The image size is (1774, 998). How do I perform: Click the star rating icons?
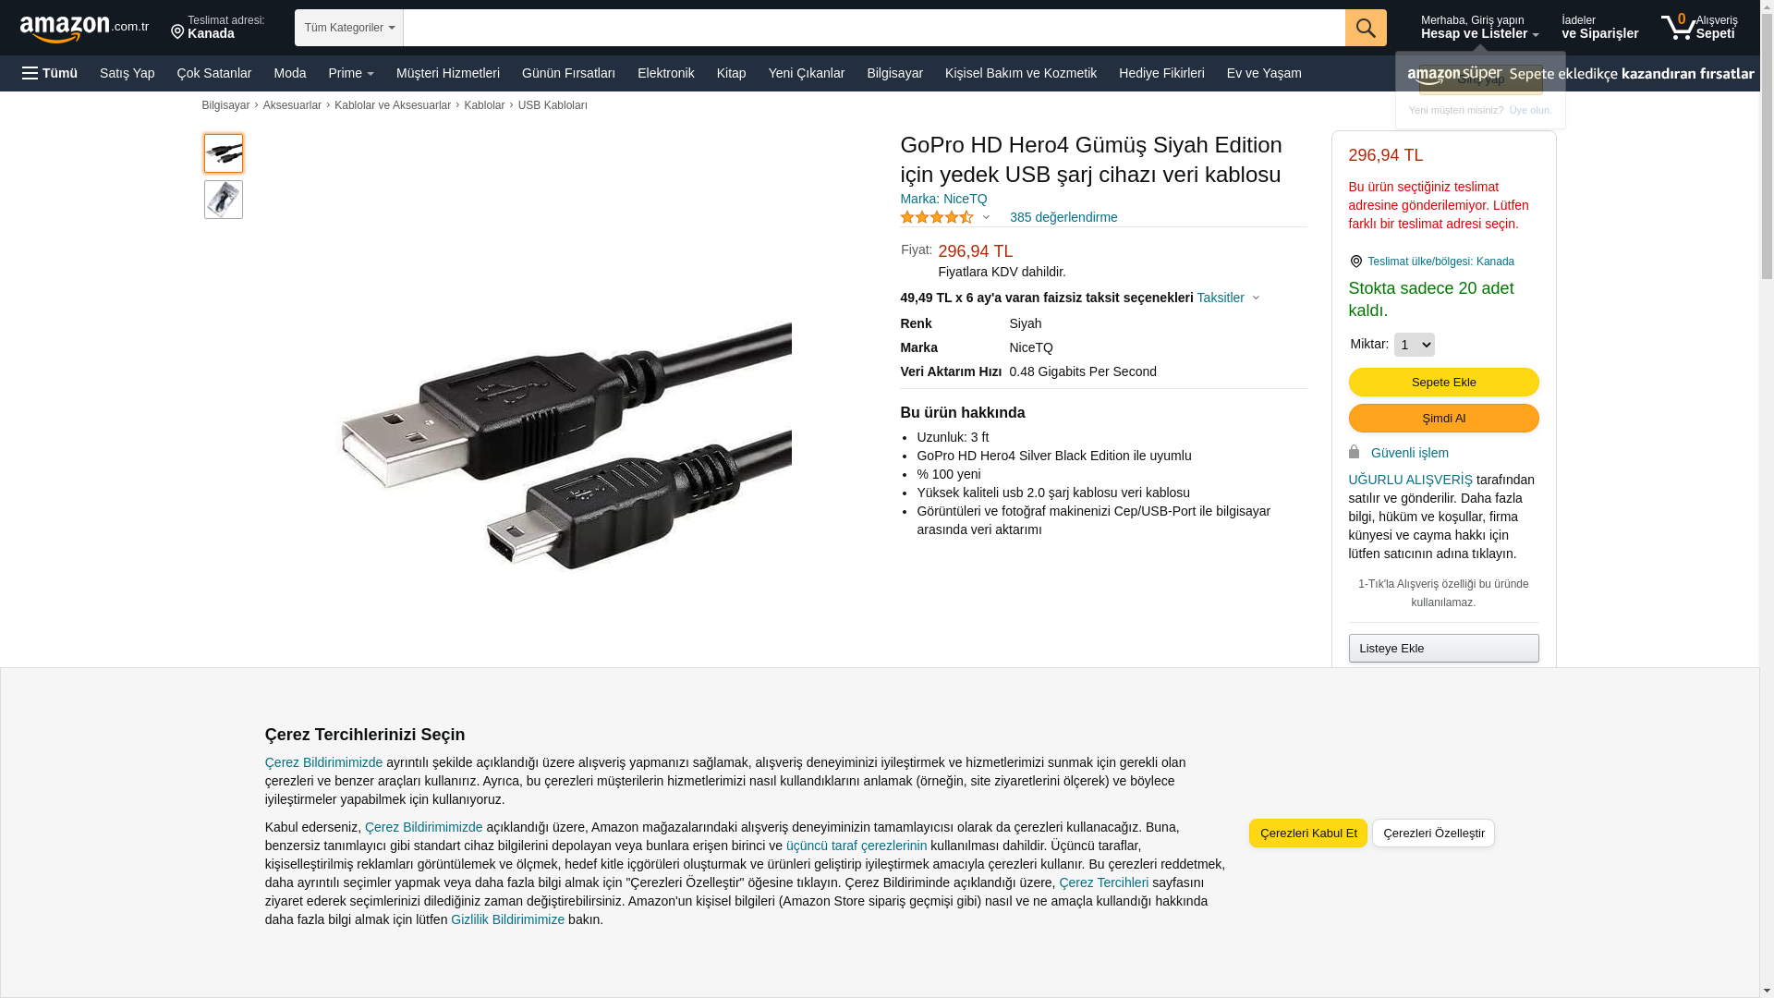pyautogui.click(x=937, y=217)
